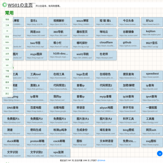Jump to 其它 section in side menu

click(7, 94)
